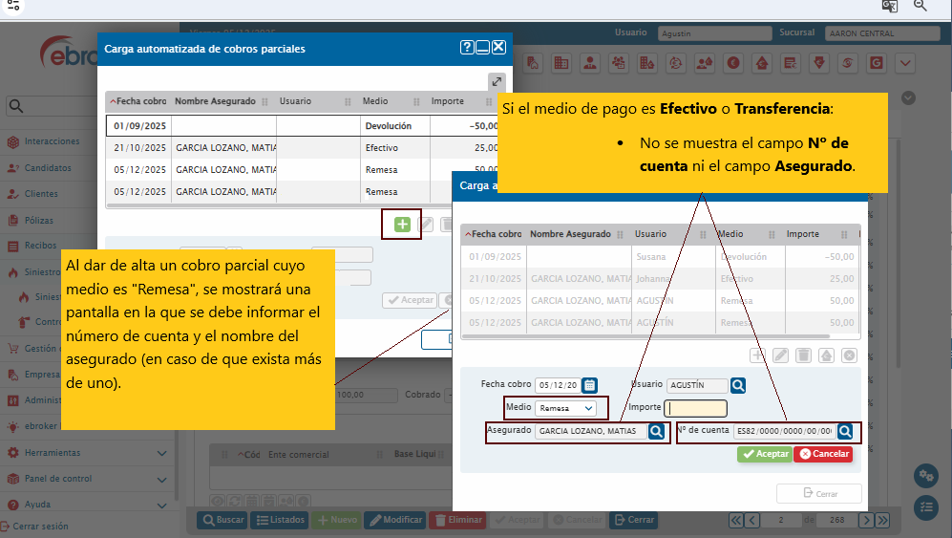
Task: Click the green Aceptar button
Action: coord(764,454)
